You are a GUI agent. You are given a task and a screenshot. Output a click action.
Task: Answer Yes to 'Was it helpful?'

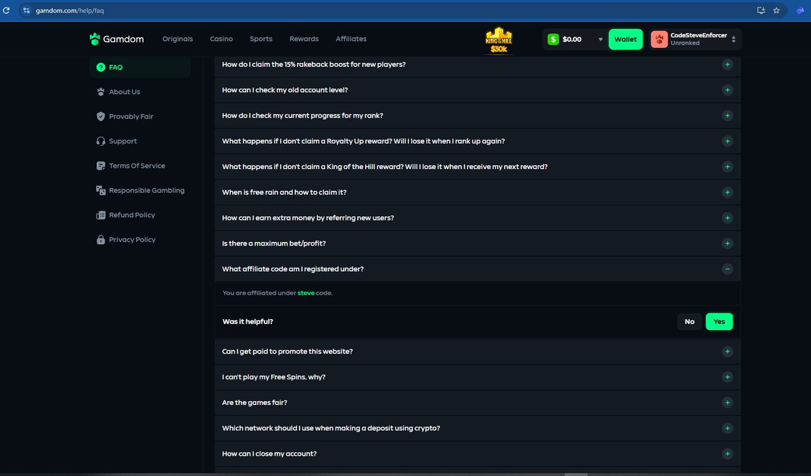719,321
